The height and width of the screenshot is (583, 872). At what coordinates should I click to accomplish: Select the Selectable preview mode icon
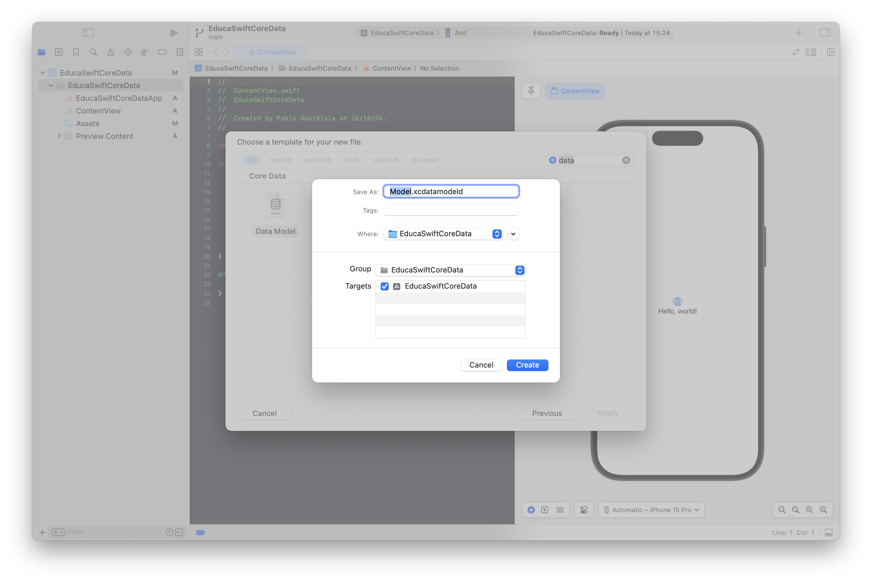point(545,510)
